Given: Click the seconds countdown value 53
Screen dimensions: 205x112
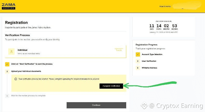Looking at the screenshot, I should [x=174, y=26].
